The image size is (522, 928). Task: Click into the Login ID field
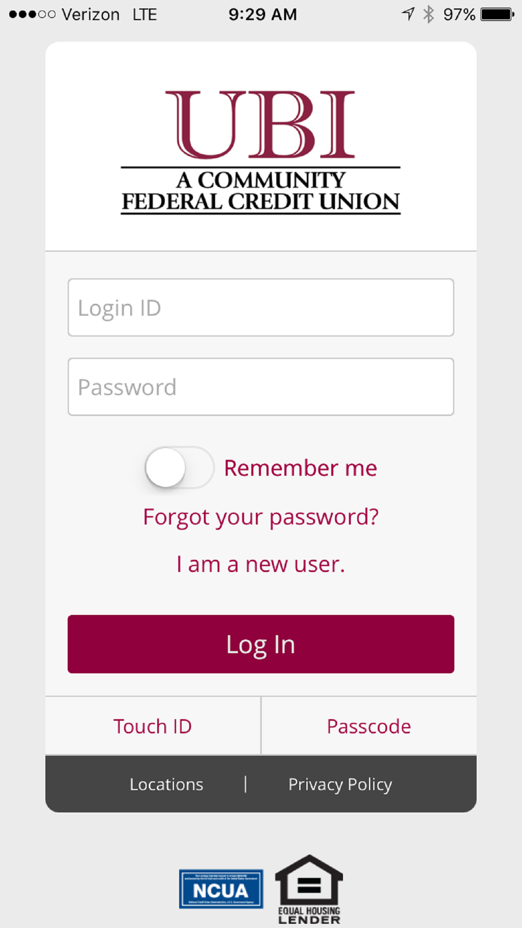[x=260, y=308]
